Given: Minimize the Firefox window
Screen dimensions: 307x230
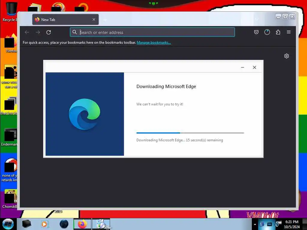Looking at the screenshot, I should tap(278, 17).
